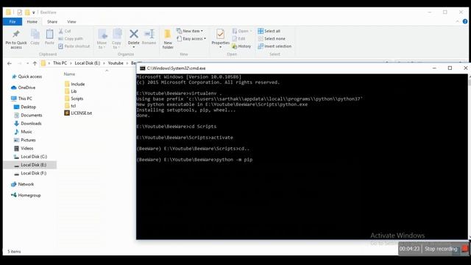Select This PC in navigation pane
Image resolution: width=471 pixels, height=265 pixels.
pyautogui.click(x=24, y=99)
